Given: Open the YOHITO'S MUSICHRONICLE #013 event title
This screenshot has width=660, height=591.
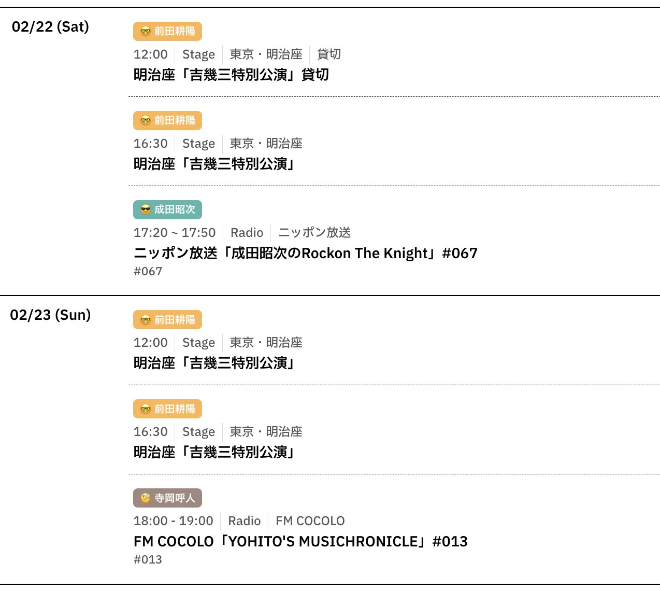Looking at the screenshot, I should pos(300,541).
